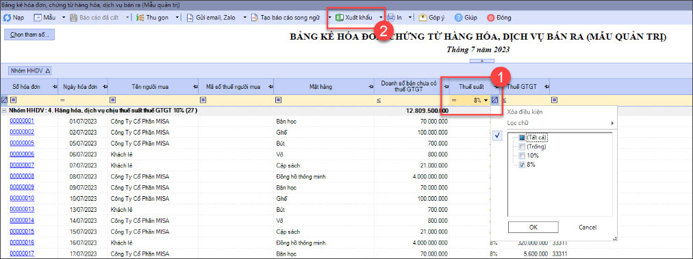The width and height of the screenshot is (693, 259).
Task: Click Gửi email, Zalo toolbar icon
Action: (x=190, y=18)
